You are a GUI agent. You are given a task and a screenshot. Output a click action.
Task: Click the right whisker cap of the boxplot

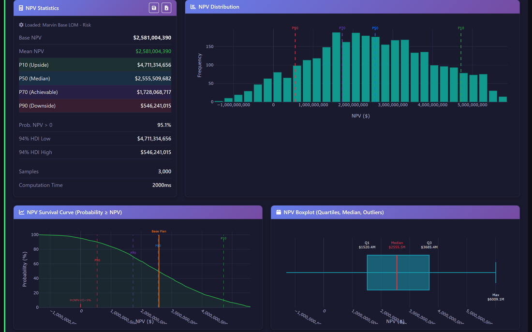click(x=496, y=272)
